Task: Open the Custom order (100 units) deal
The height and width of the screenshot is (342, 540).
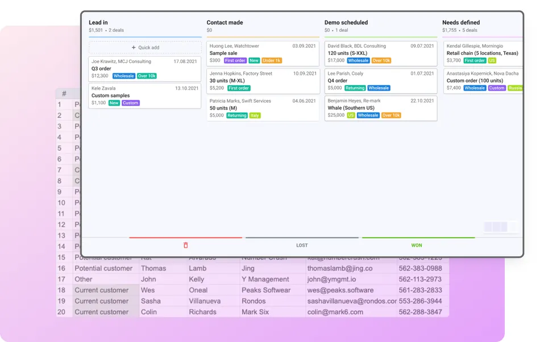Action: (x=483, y=81)
